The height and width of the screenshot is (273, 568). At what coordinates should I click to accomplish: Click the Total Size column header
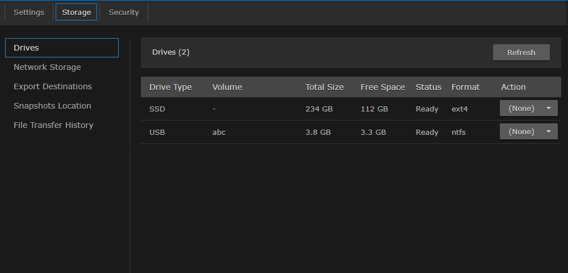324,87
